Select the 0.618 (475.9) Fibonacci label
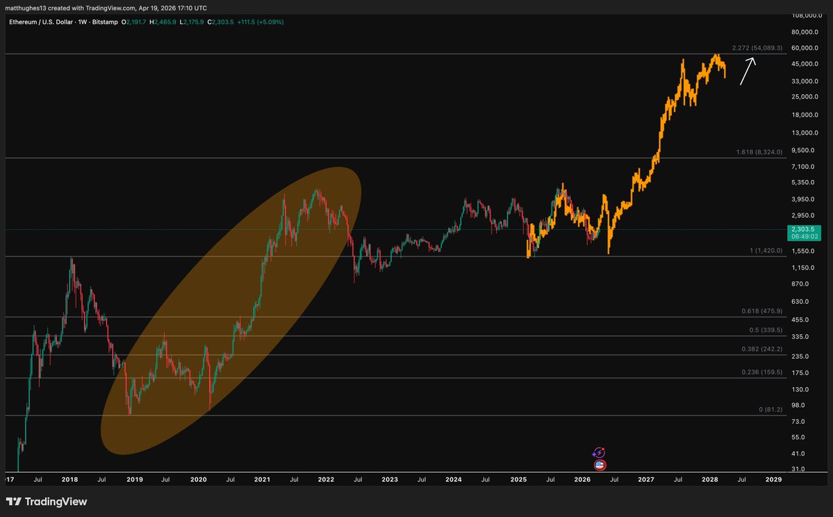The width and height of the screenshot is (833, 517). [x=761, y=311]
